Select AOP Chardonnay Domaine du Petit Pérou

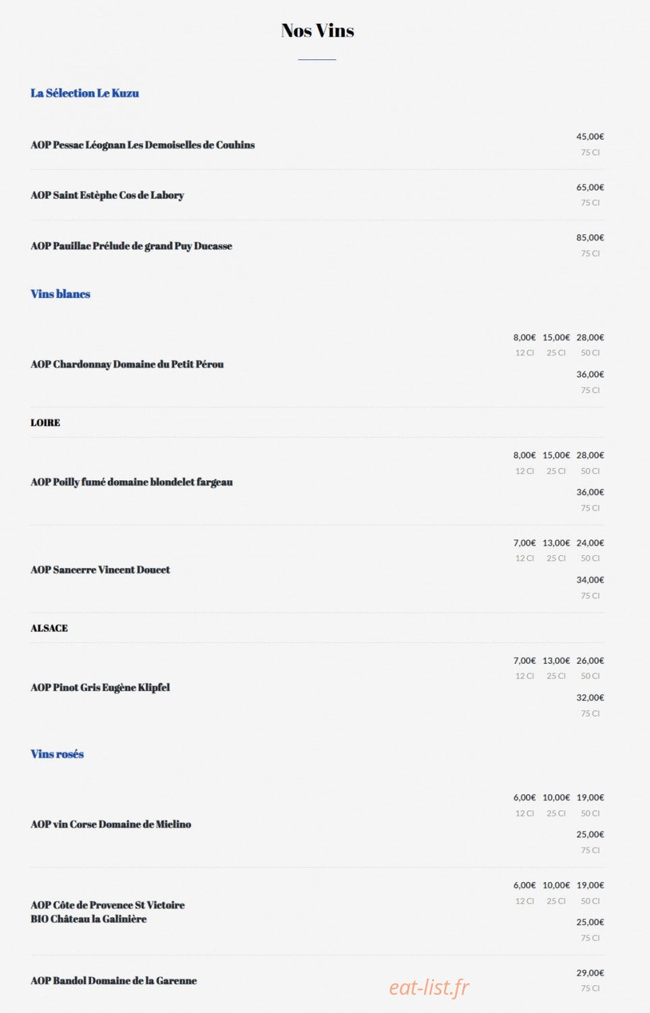coord(127,364)
